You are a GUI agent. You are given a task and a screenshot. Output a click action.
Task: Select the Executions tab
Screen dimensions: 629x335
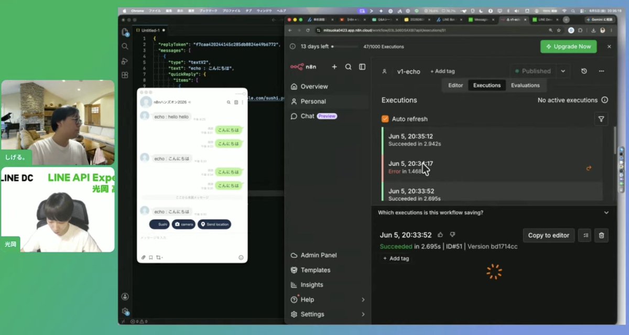(487, 85)
